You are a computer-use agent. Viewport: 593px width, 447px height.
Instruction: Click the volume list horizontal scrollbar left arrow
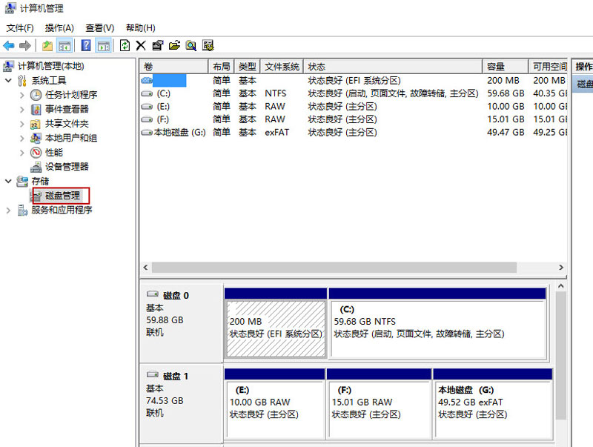point(145,268)
